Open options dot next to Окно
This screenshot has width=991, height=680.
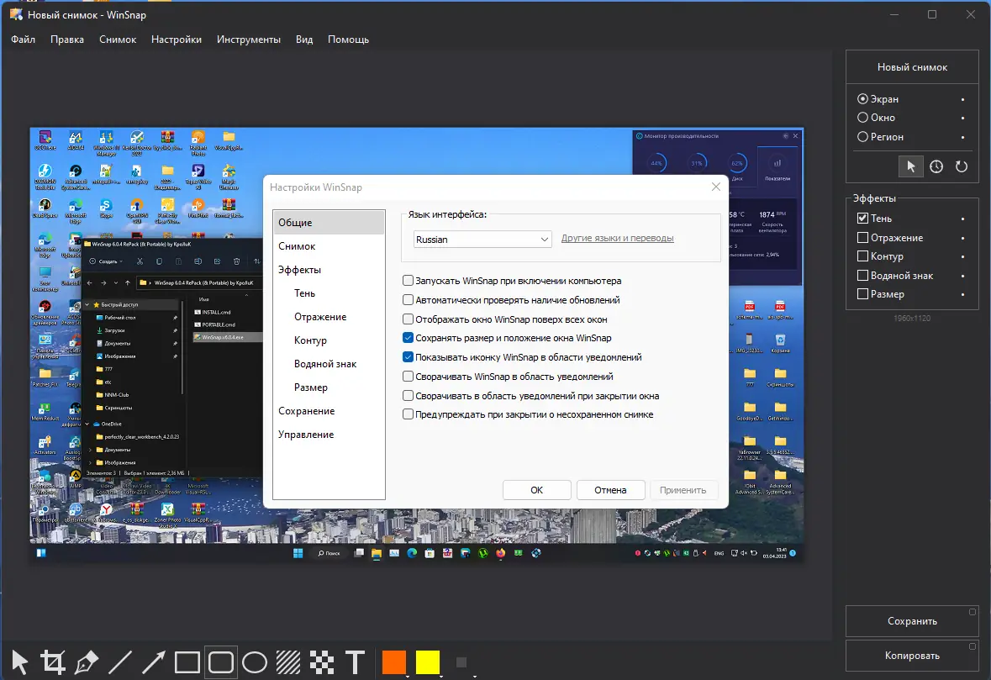tap(962, 119)
